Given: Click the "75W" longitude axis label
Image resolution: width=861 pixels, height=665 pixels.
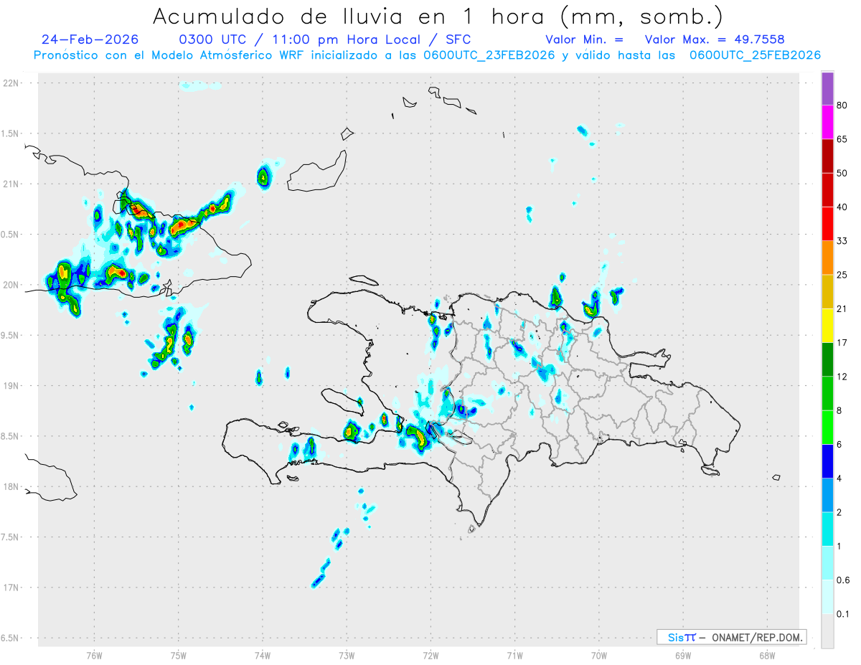Looking at the screenshot, I should click(x=179, y=655).
